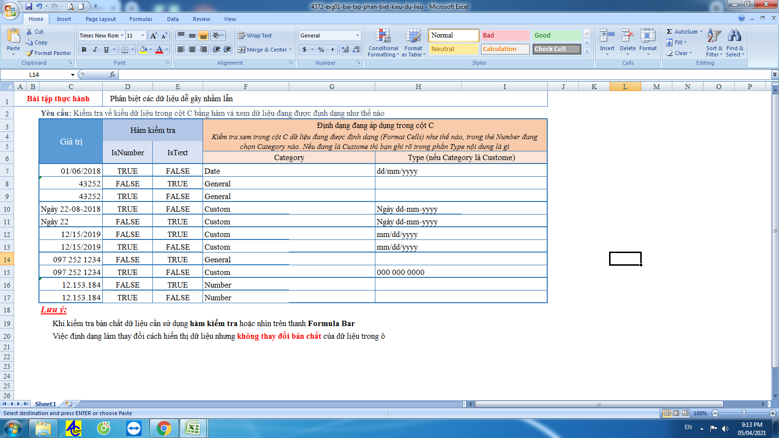Click the Comma Style icon
Image resolution: width=779 pixels, height=438 pixels.
(332, 50)
